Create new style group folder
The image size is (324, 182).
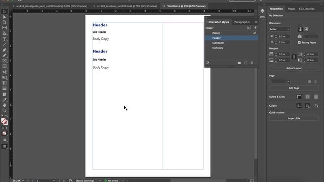pos(239,63)
